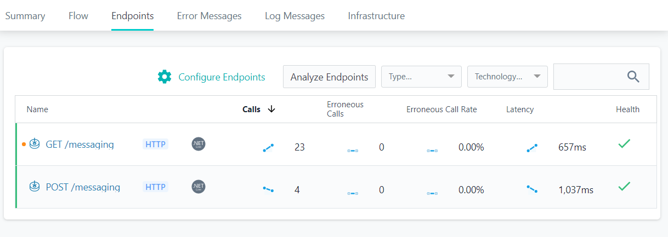Switch to the Flow tab

coord(78,16)
